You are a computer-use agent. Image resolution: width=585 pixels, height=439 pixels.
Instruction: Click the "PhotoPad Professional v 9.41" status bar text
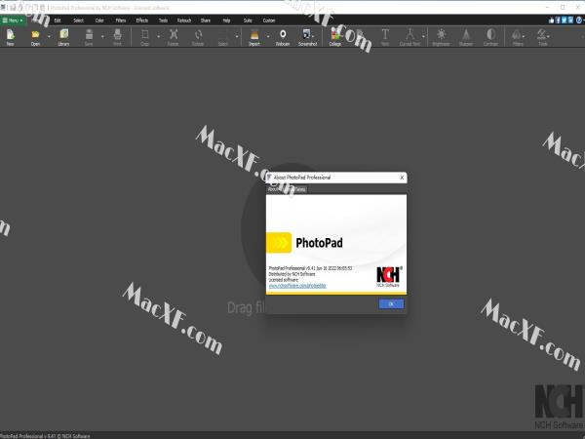point(45,436)
